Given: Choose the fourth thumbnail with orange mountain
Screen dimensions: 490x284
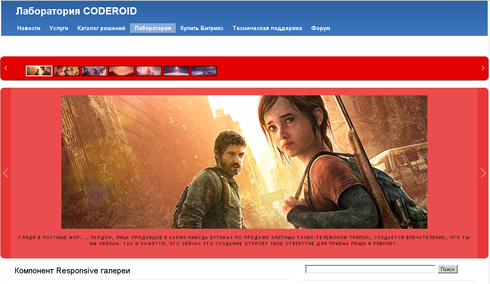Looking at the screenshot, I should pos(121,71).
